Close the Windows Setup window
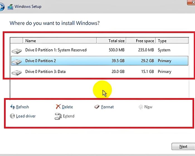This screenshot has height=156, width=195. (191, 2)
